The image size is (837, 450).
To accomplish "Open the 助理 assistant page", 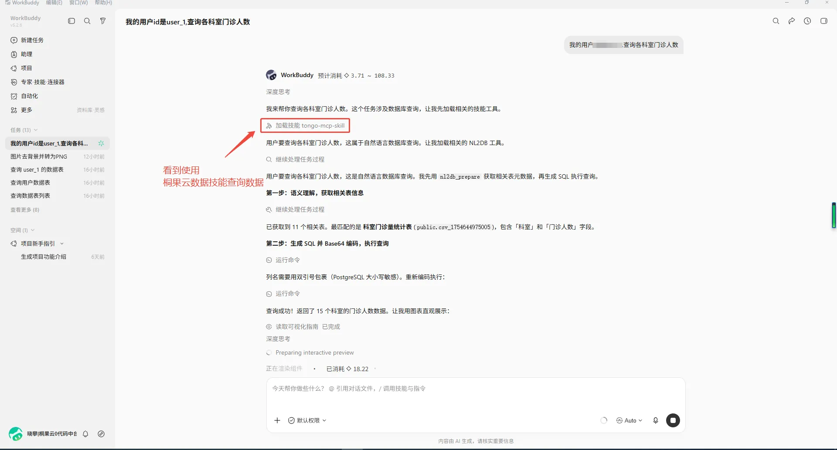I will [x=21, y=54].
